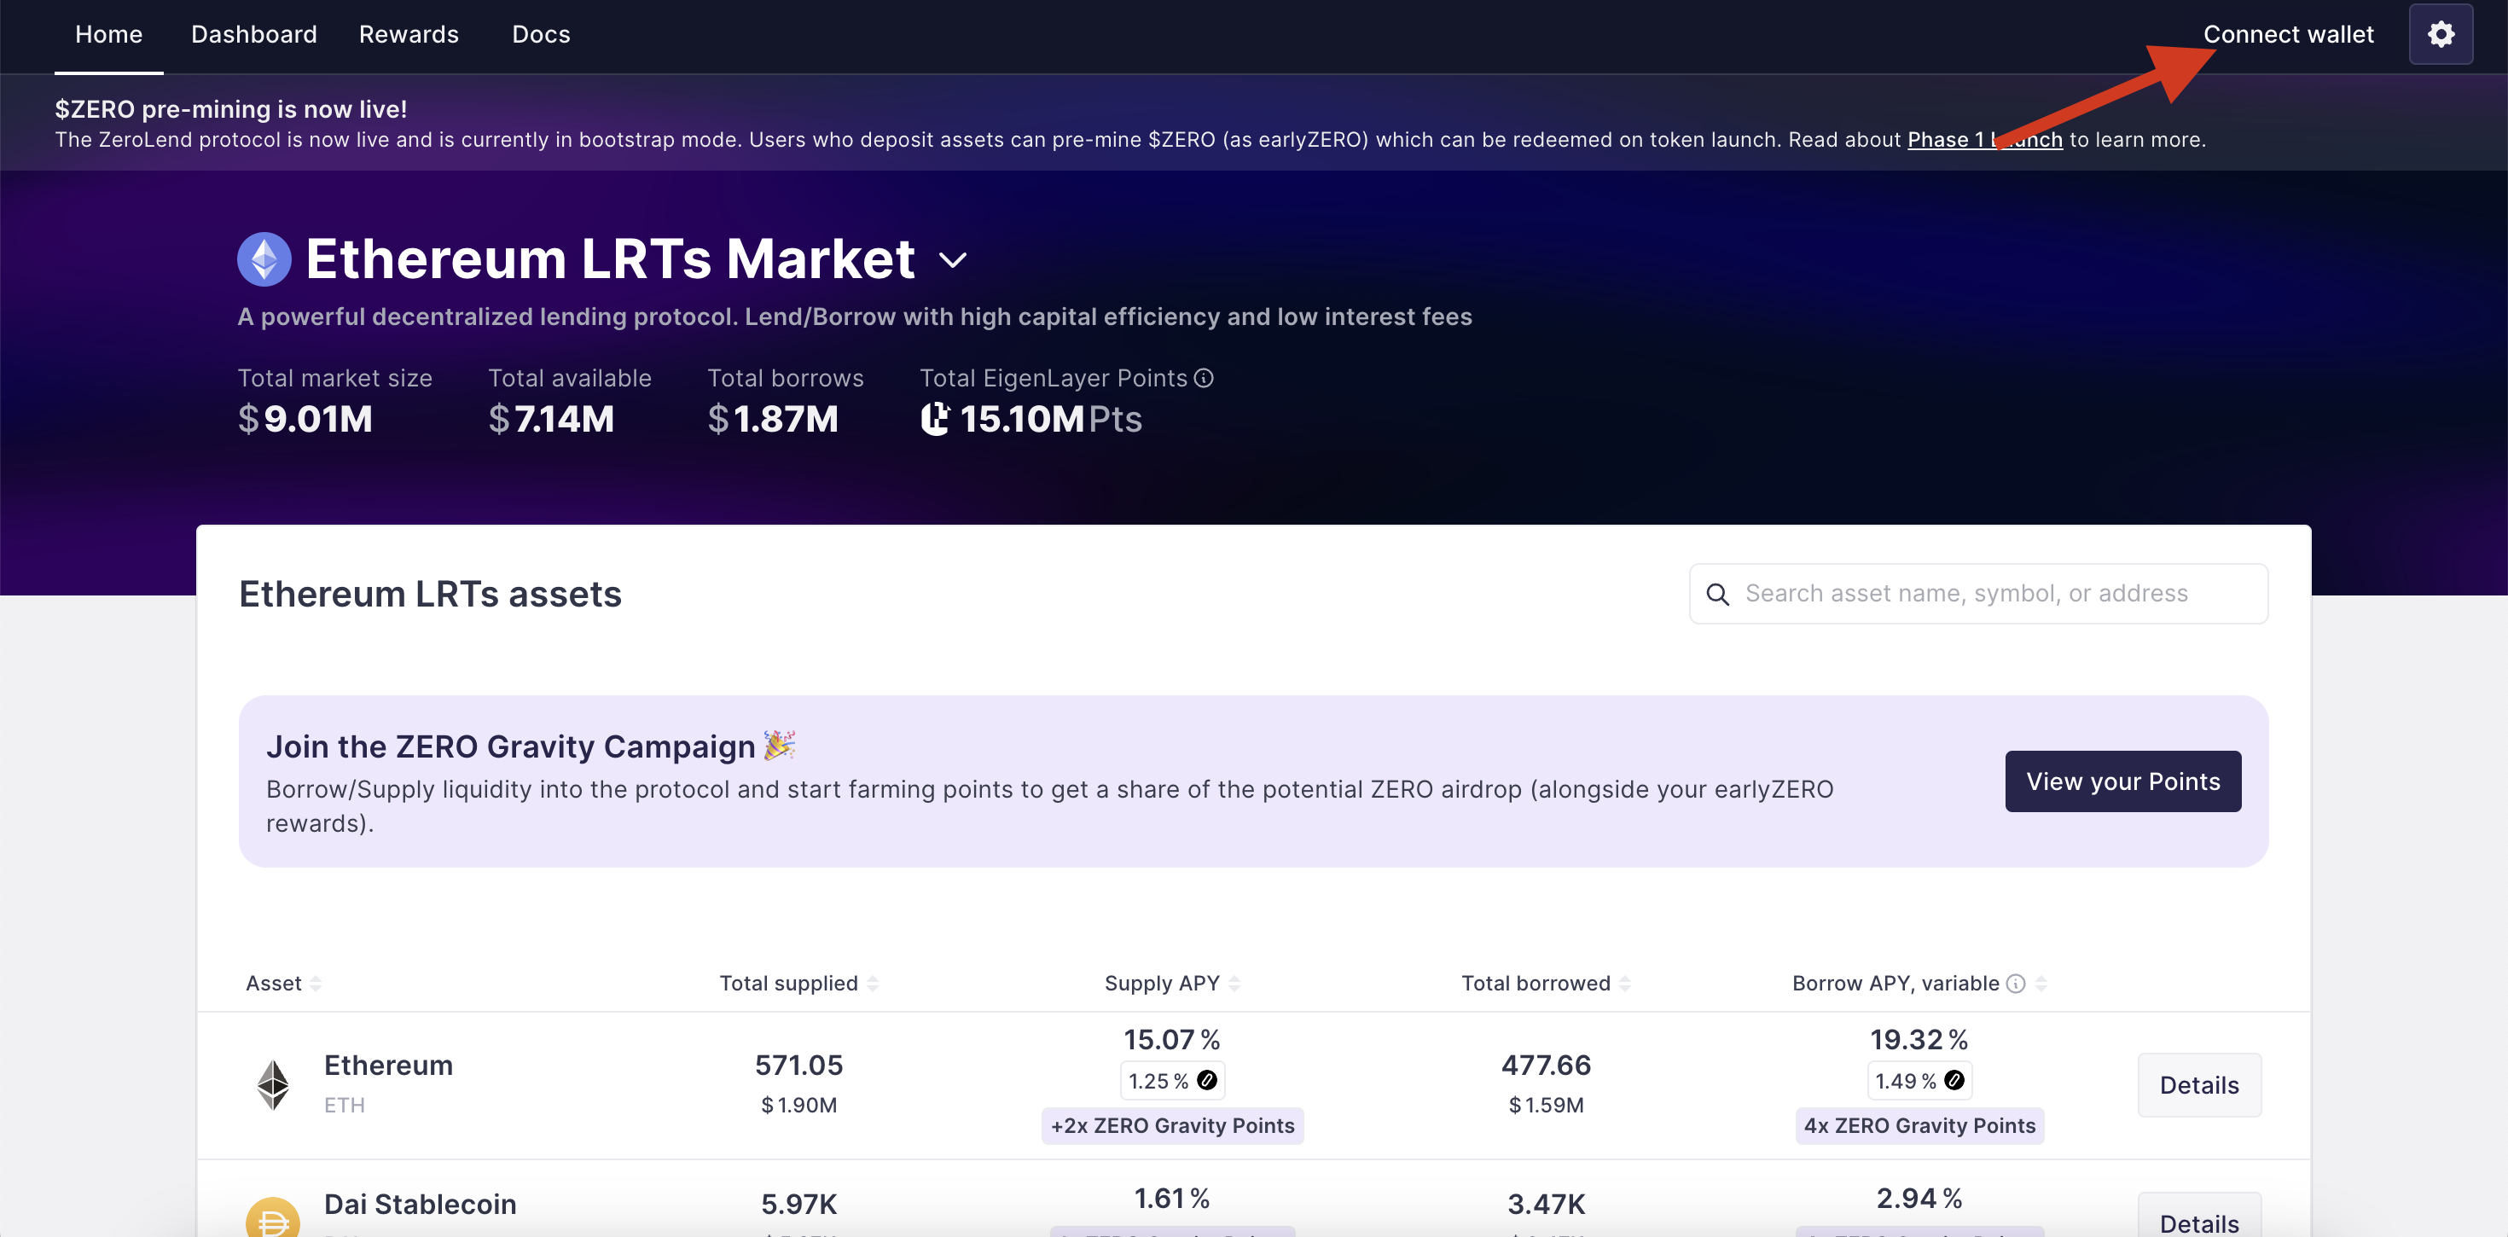
Task: Click the Ethereum LRTs assets heading
Action: pos(430,593)
